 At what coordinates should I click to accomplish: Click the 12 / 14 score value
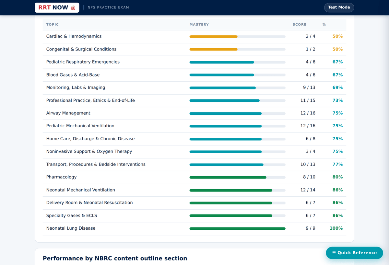308,190
